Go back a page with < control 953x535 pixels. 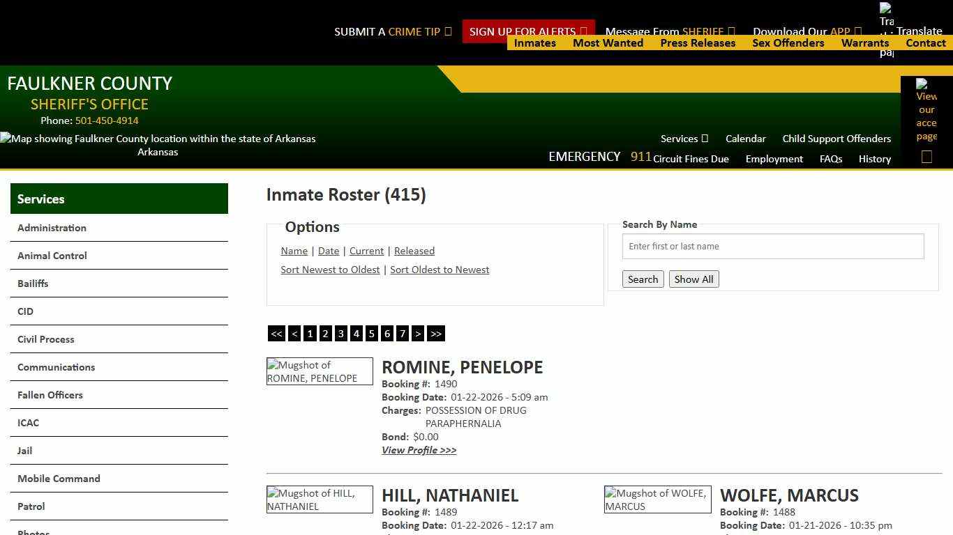(294, 334)
